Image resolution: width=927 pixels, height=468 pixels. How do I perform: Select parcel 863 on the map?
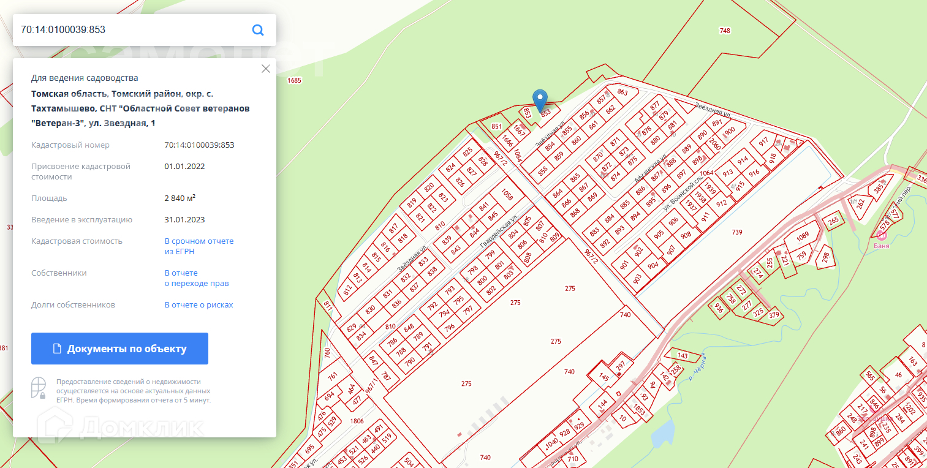(x=623, y=92)
